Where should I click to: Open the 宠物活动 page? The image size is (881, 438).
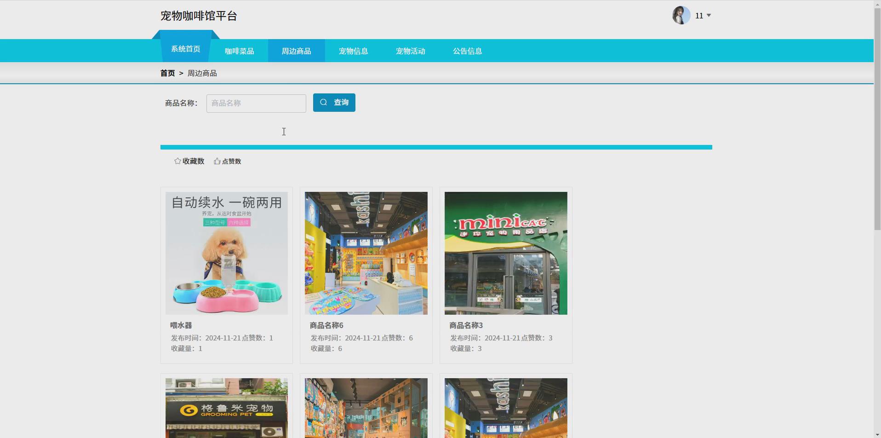[410, 51]
